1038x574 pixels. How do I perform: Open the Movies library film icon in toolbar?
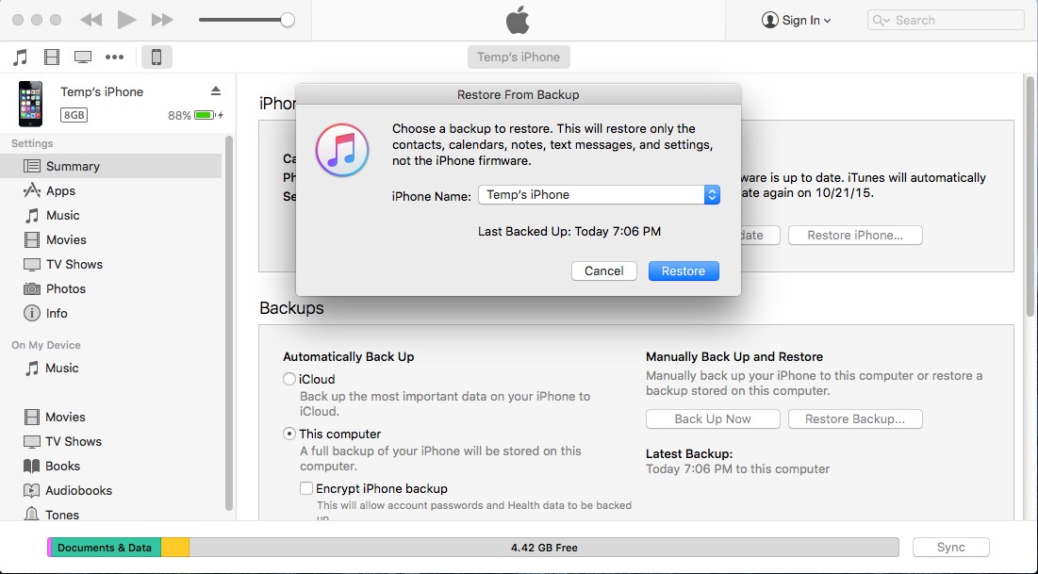(x=52, y=57)
